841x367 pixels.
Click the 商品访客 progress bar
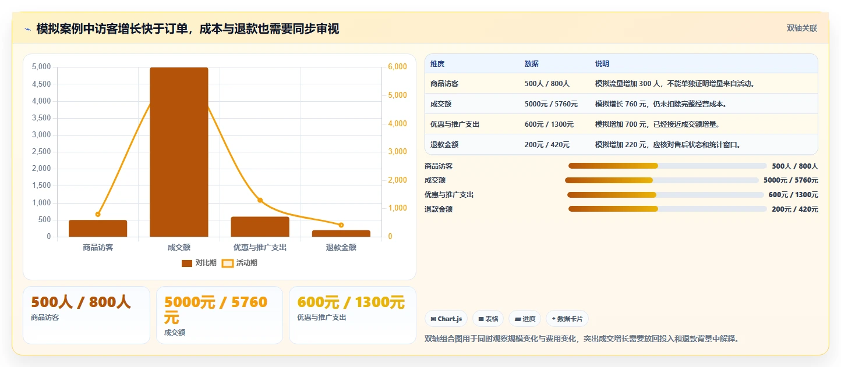point(667,166)
